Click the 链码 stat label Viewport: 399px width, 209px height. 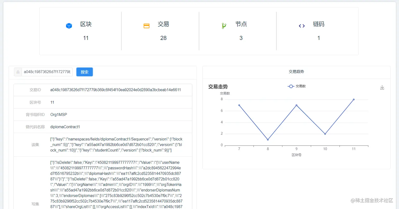coord(319,24)
